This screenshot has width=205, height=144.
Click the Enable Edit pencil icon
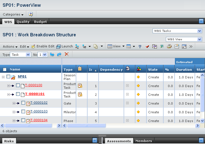(x=33, y=46)
